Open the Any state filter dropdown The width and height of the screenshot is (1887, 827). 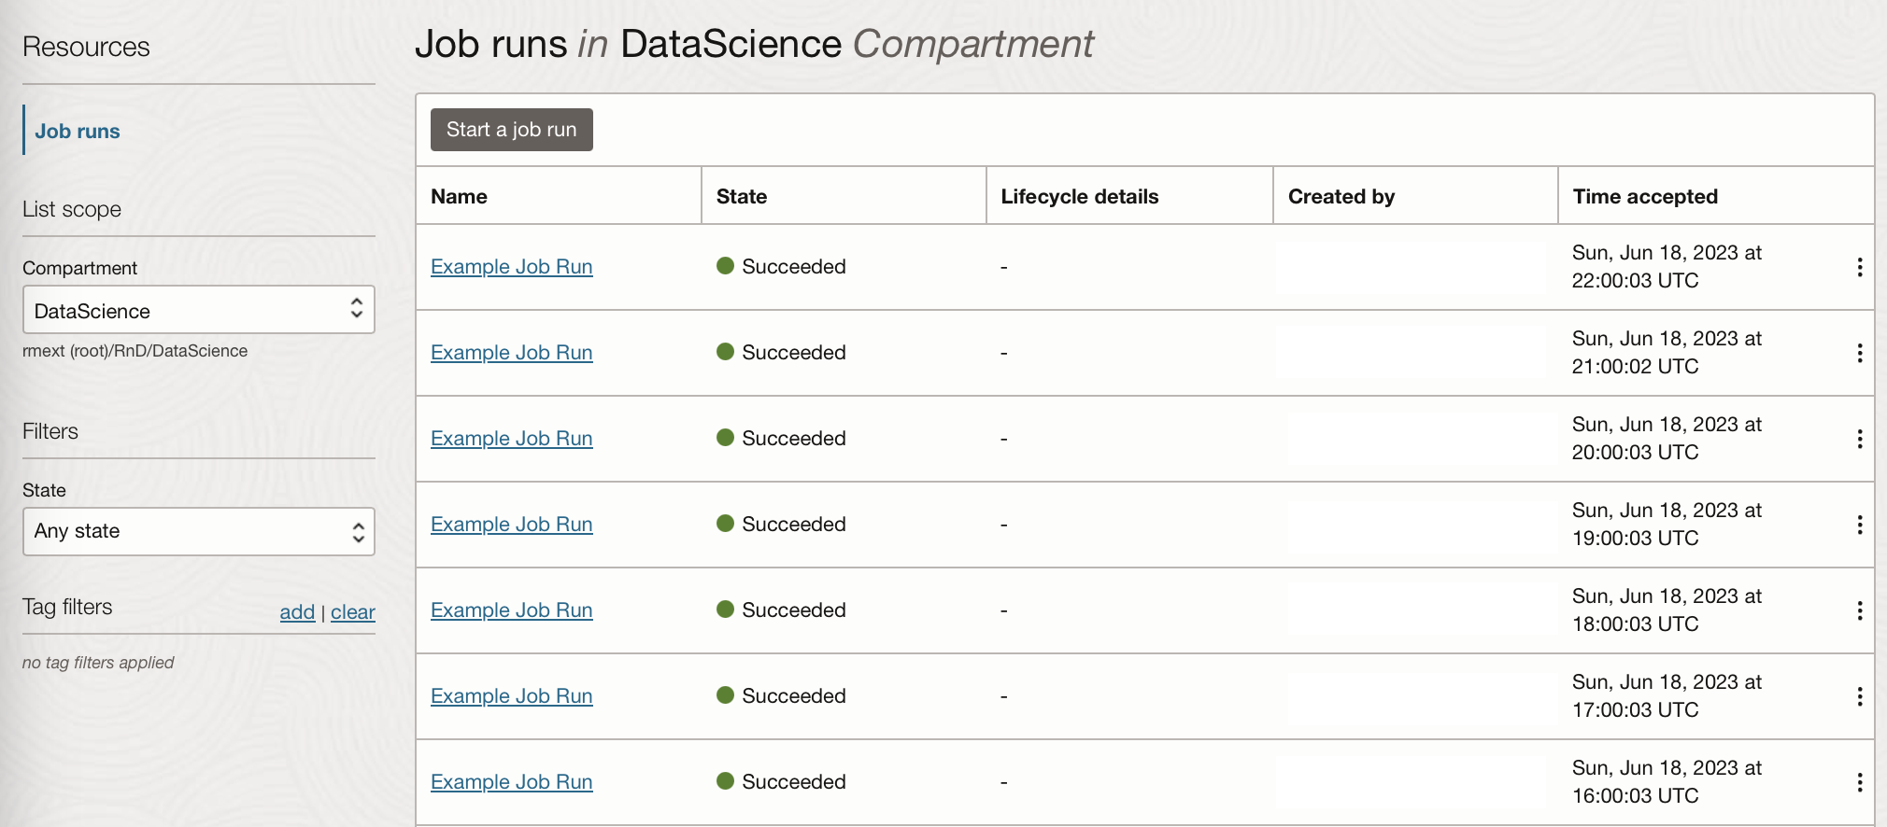[198, 531]
